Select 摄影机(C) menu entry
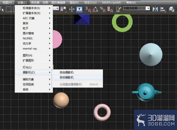177x130 pixels. pos(34,73)
